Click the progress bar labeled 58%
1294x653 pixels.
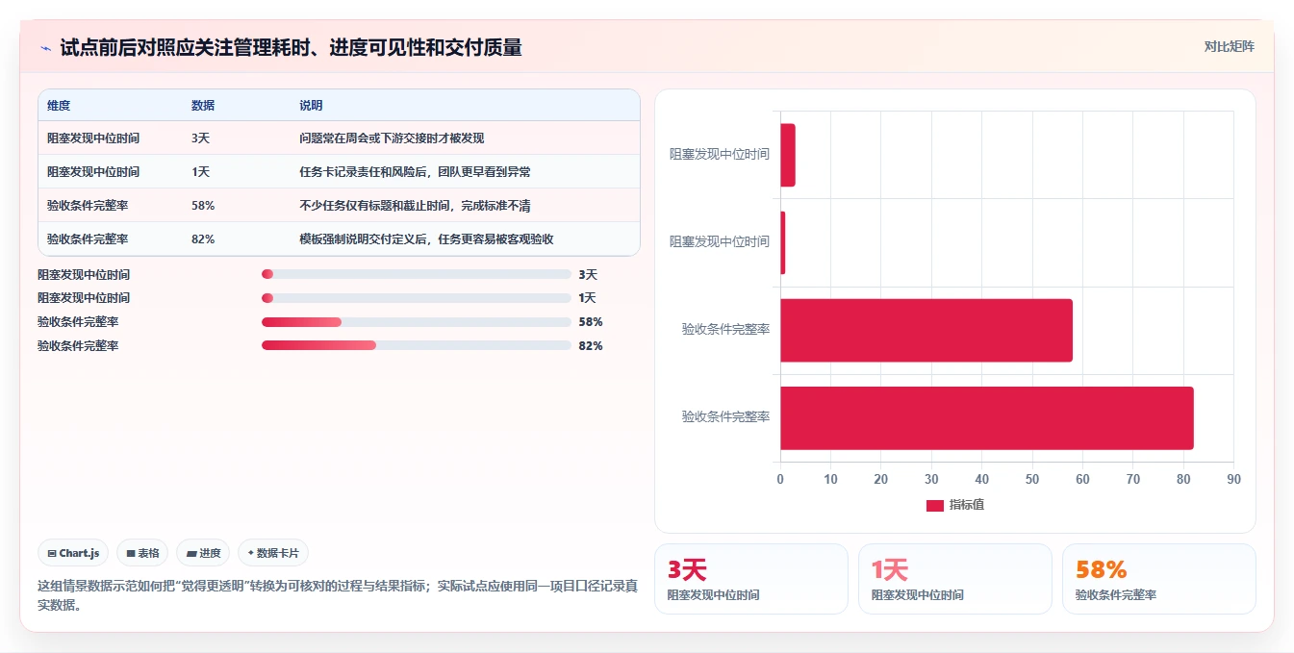[417, 322]
